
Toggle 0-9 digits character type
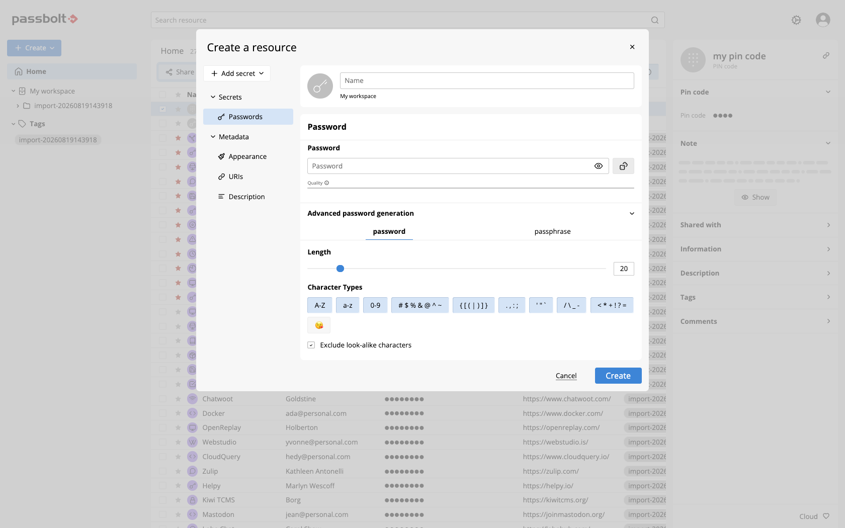tap(375, 305)
